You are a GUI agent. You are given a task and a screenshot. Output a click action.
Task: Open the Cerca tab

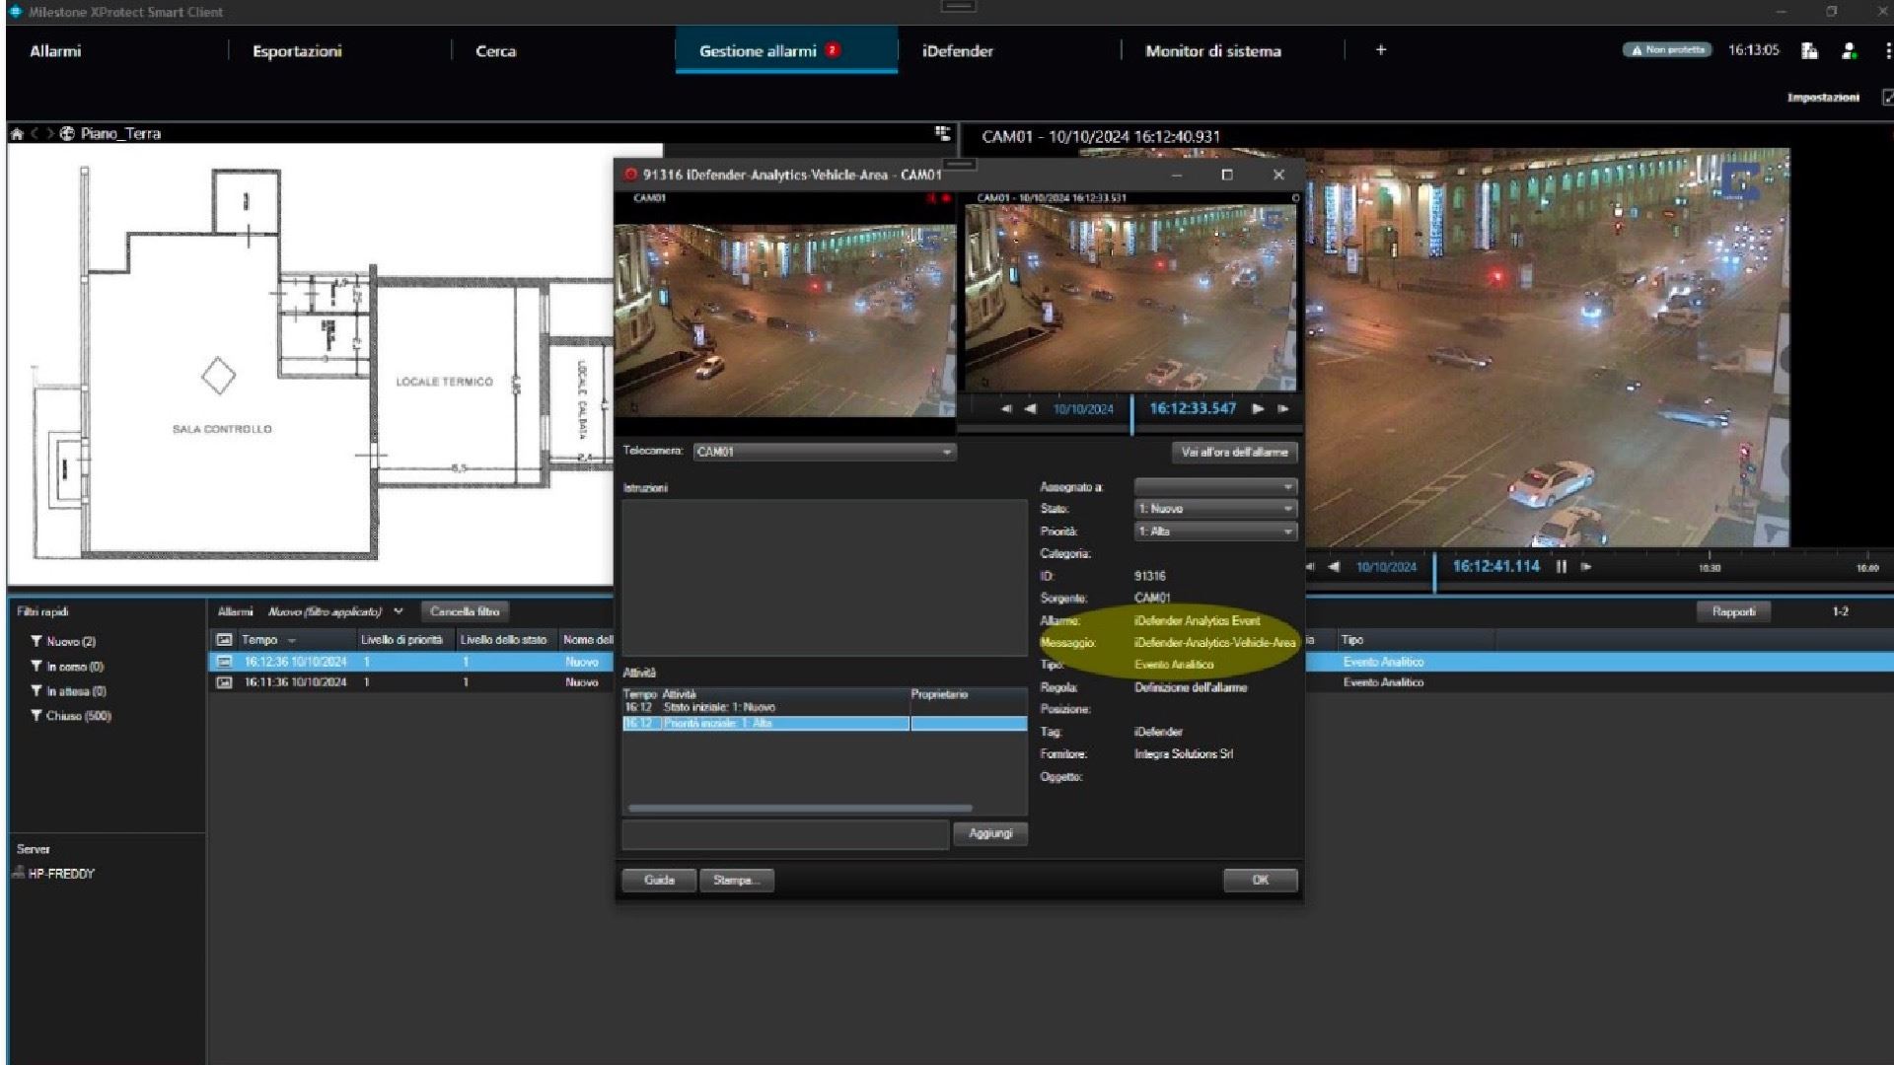click(495, 51)
